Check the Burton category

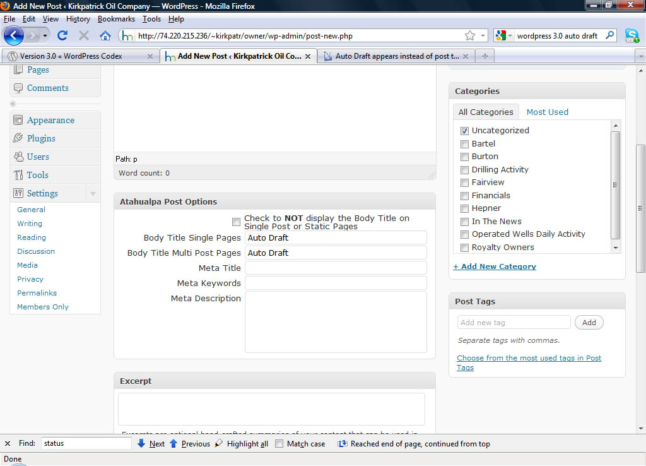[x=465, y=157]
